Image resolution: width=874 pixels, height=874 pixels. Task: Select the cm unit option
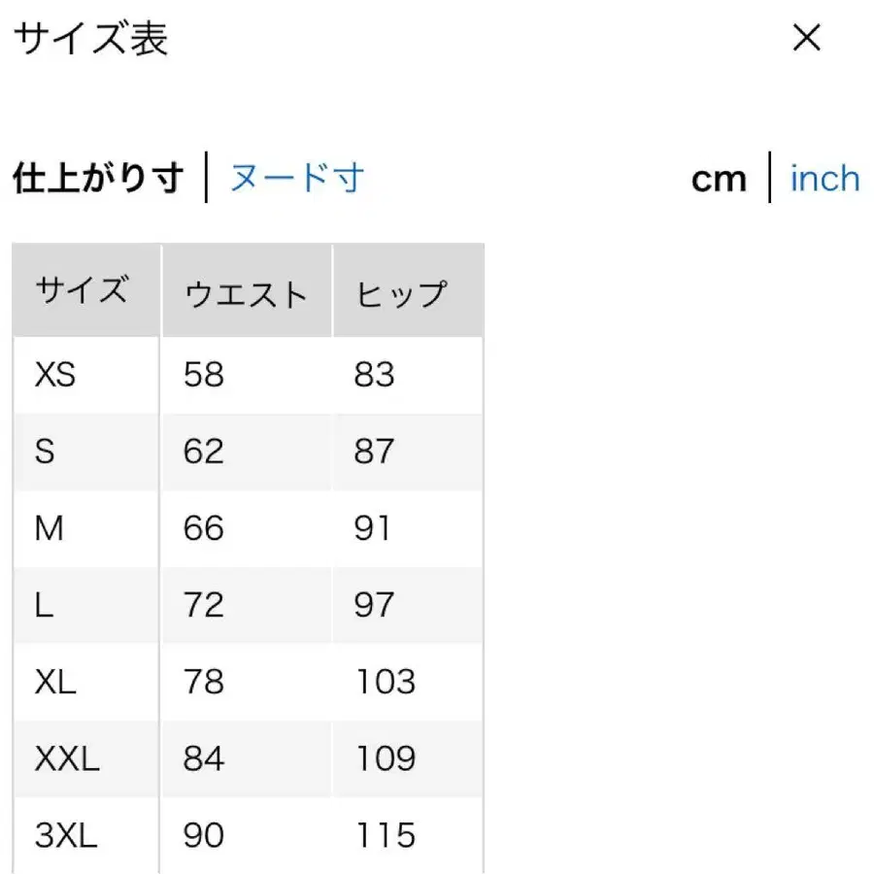tap(719, 178)
